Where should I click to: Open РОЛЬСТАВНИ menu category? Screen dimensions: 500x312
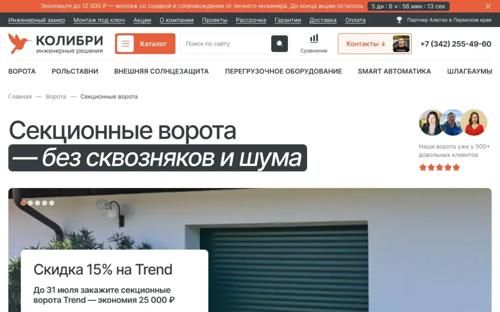point(75,71)
